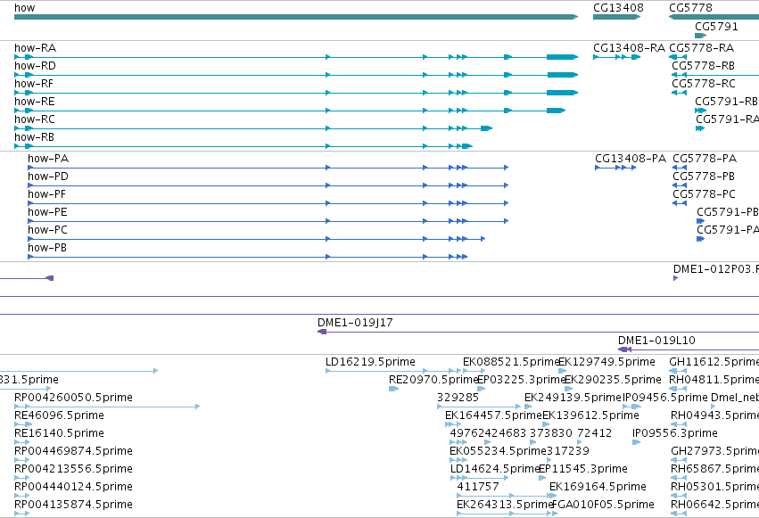The height and width of the screenshot is (518, 759).
Task: Select the RP004440124.5prime EST label
Action: coord(73,487)
